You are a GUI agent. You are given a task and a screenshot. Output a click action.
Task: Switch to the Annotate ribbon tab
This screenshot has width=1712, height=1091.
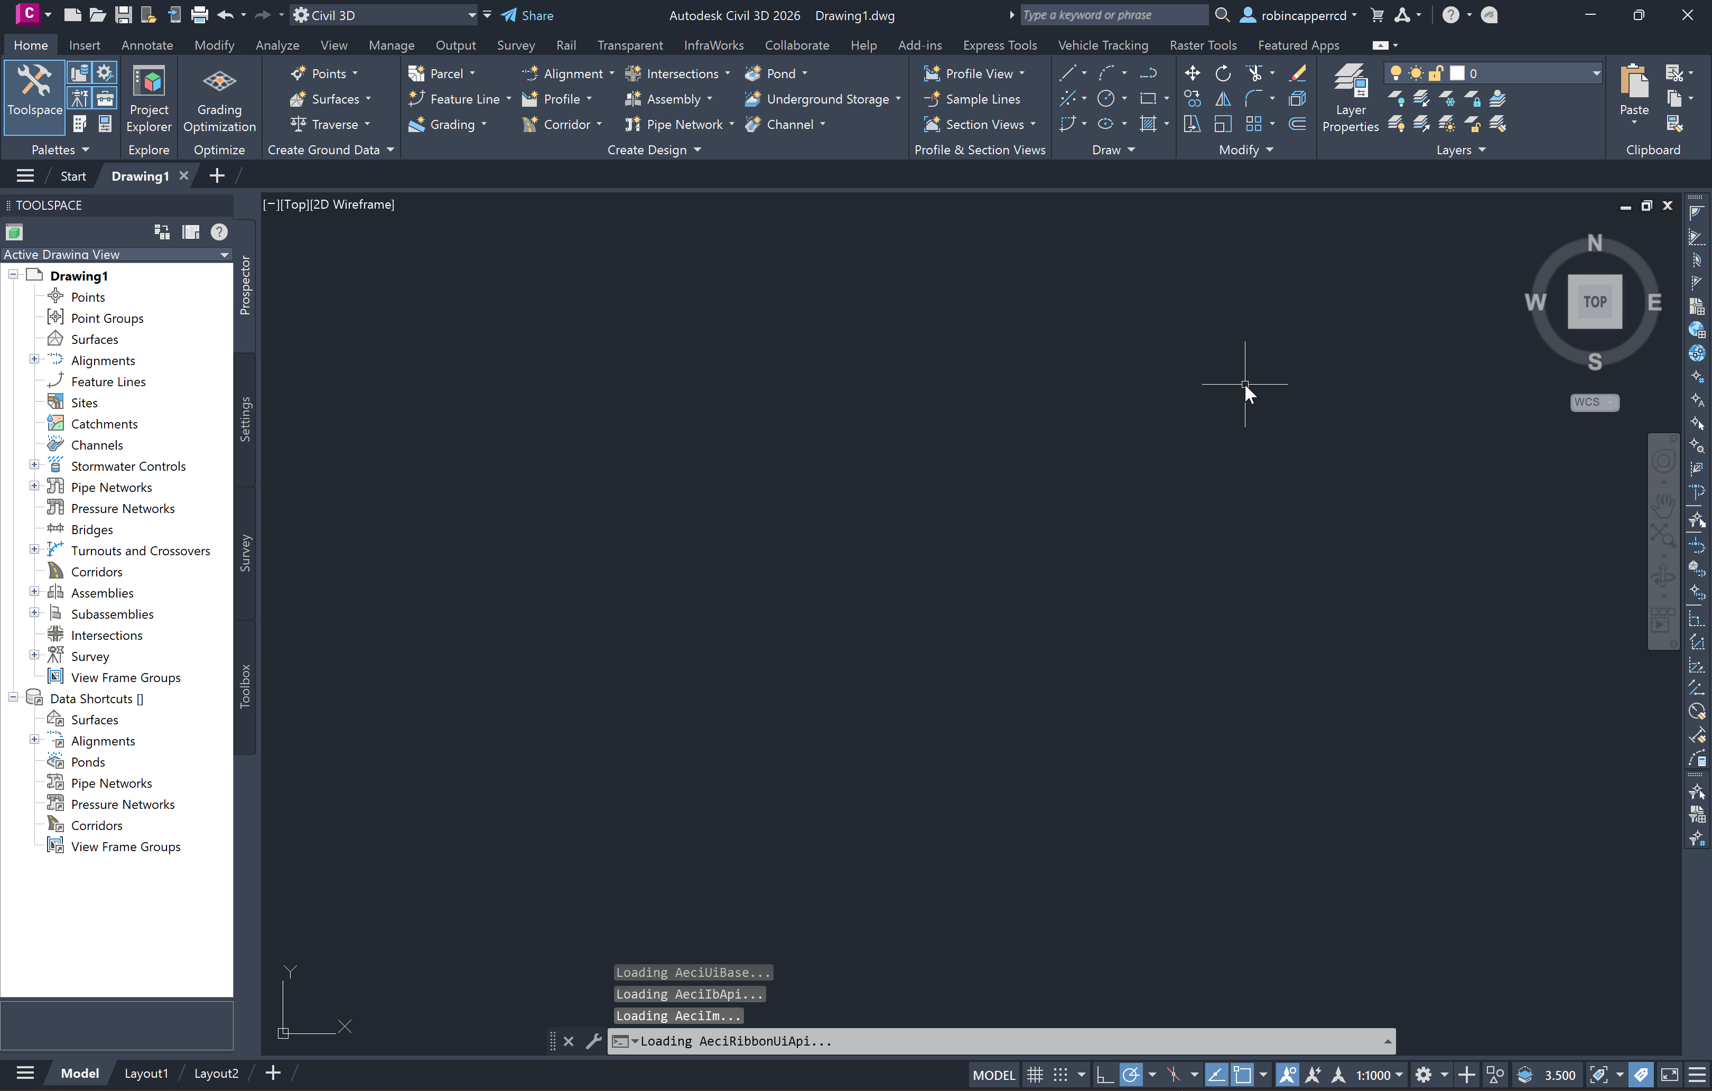146,45
